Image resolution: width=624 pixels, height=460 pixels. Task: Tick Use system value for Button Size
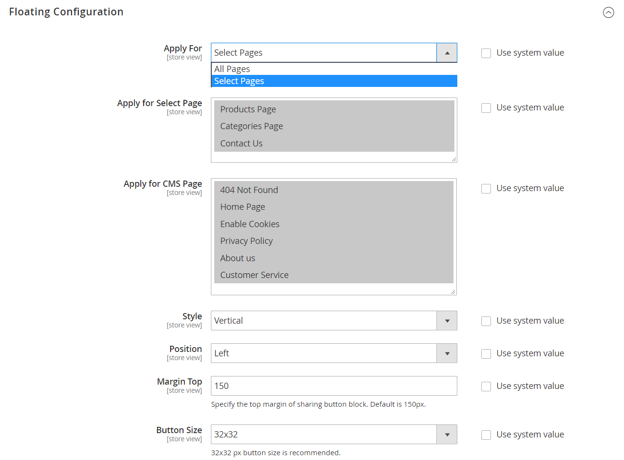pyautogui.click(x=486, y=435)
